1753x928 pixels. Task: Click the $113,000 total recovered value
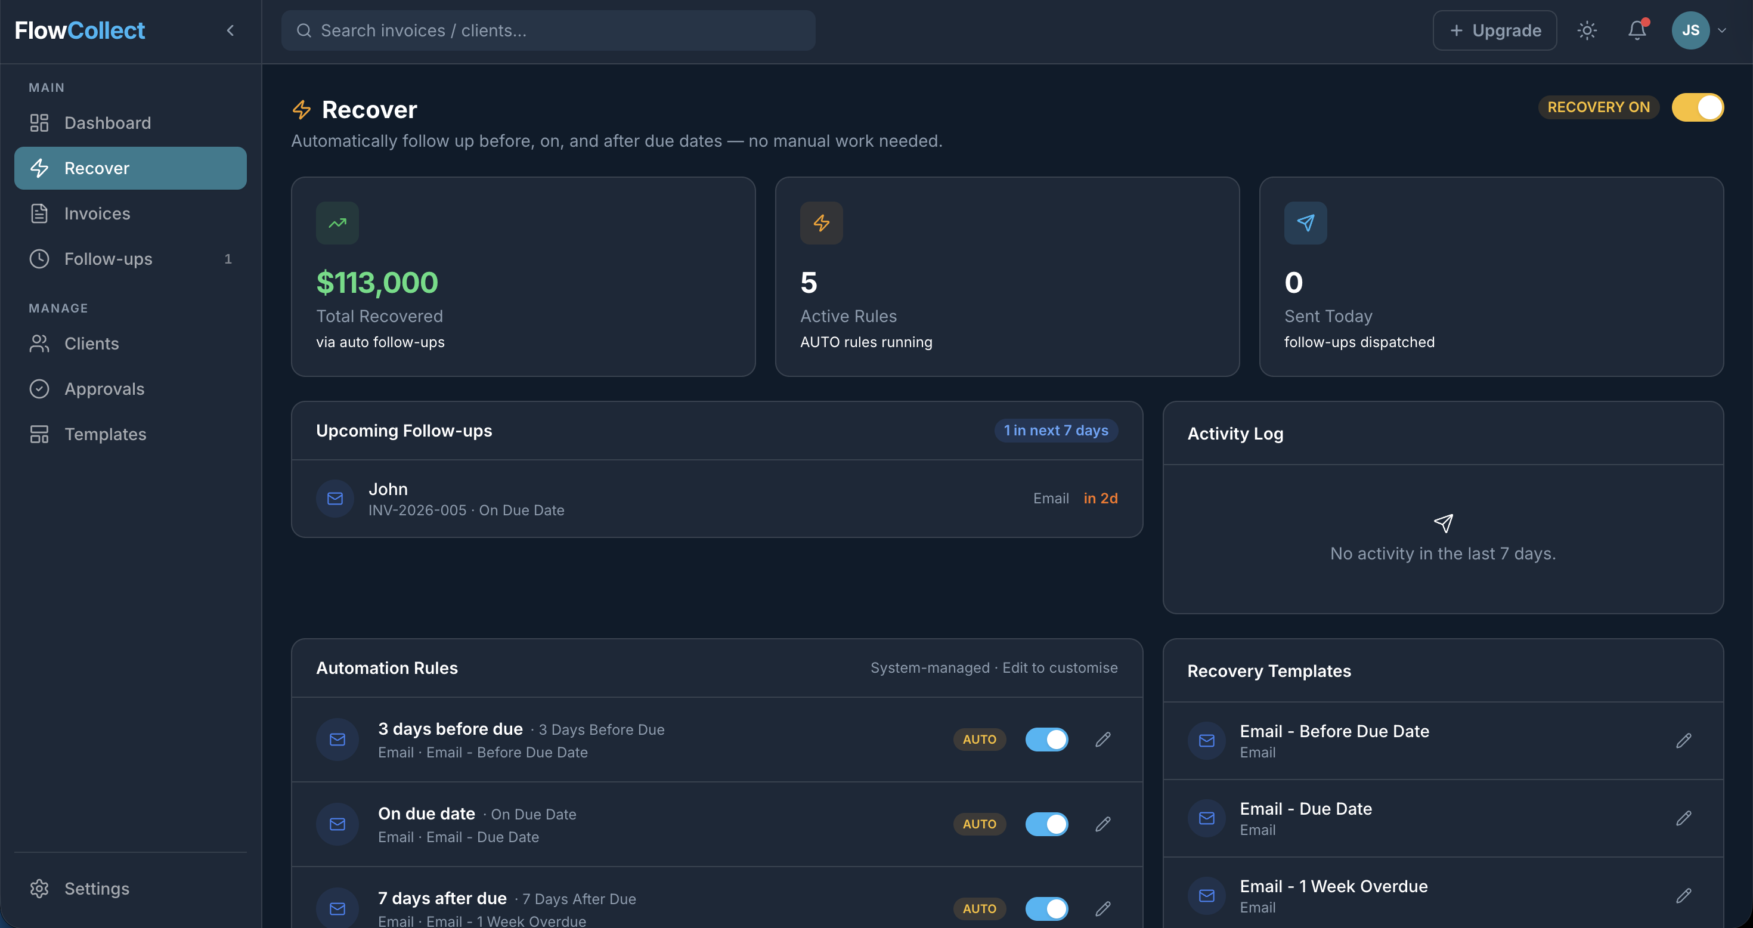[x=377, y=283]
